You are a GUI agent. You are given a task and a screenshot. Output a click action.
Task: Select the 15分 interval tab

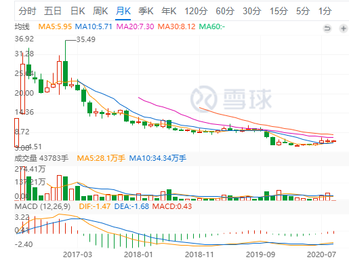tap(279, 11)
